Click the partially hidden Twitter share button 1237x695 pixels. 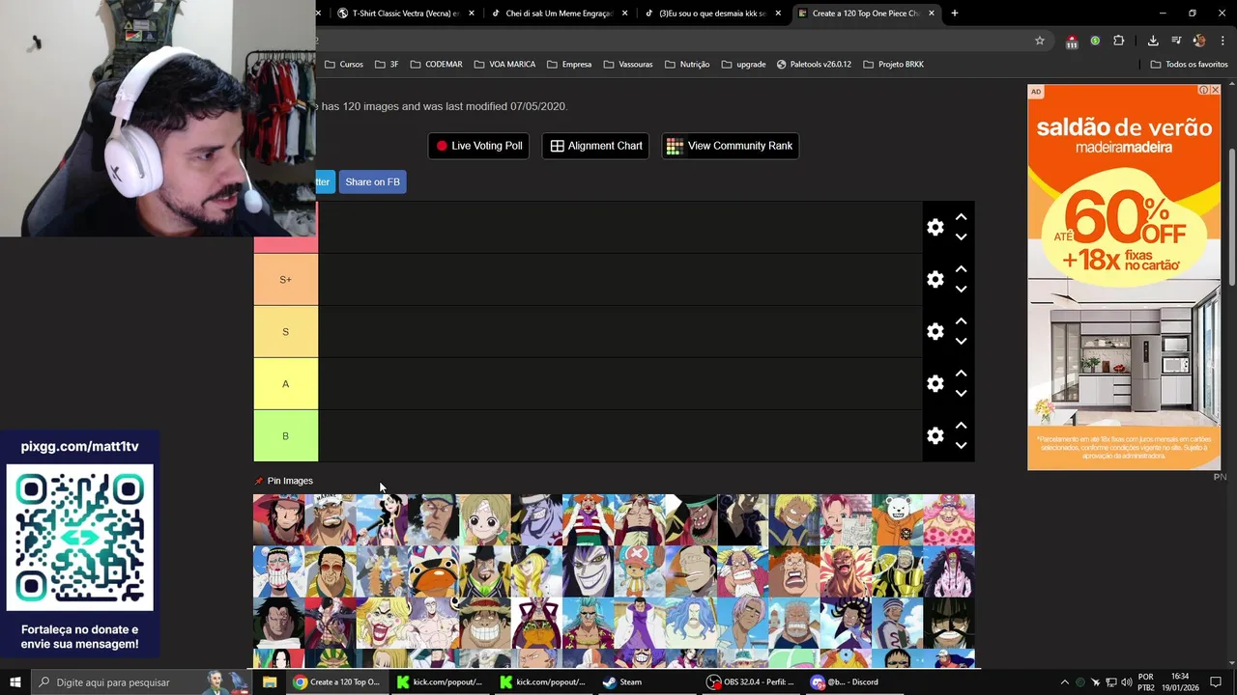pyautogui.click(x=325, y=181)
